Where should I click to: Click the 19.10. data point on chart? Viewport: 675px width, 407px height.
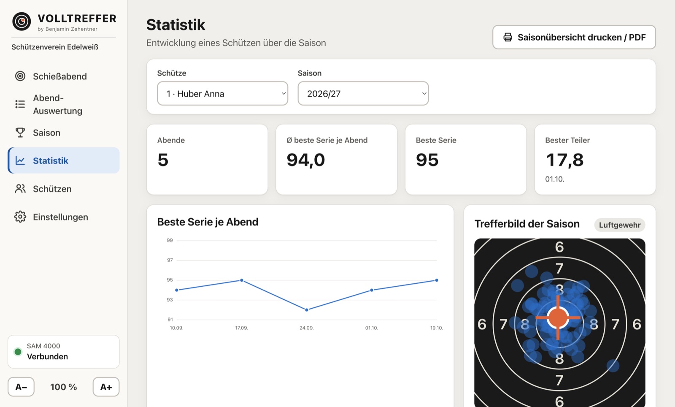pos(437,280)
